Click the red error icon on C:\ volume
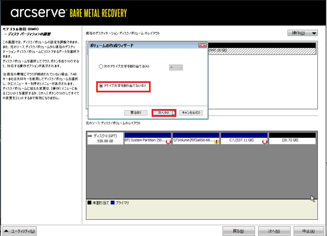This screenshot has width=327, height=236. click(265, 142)
